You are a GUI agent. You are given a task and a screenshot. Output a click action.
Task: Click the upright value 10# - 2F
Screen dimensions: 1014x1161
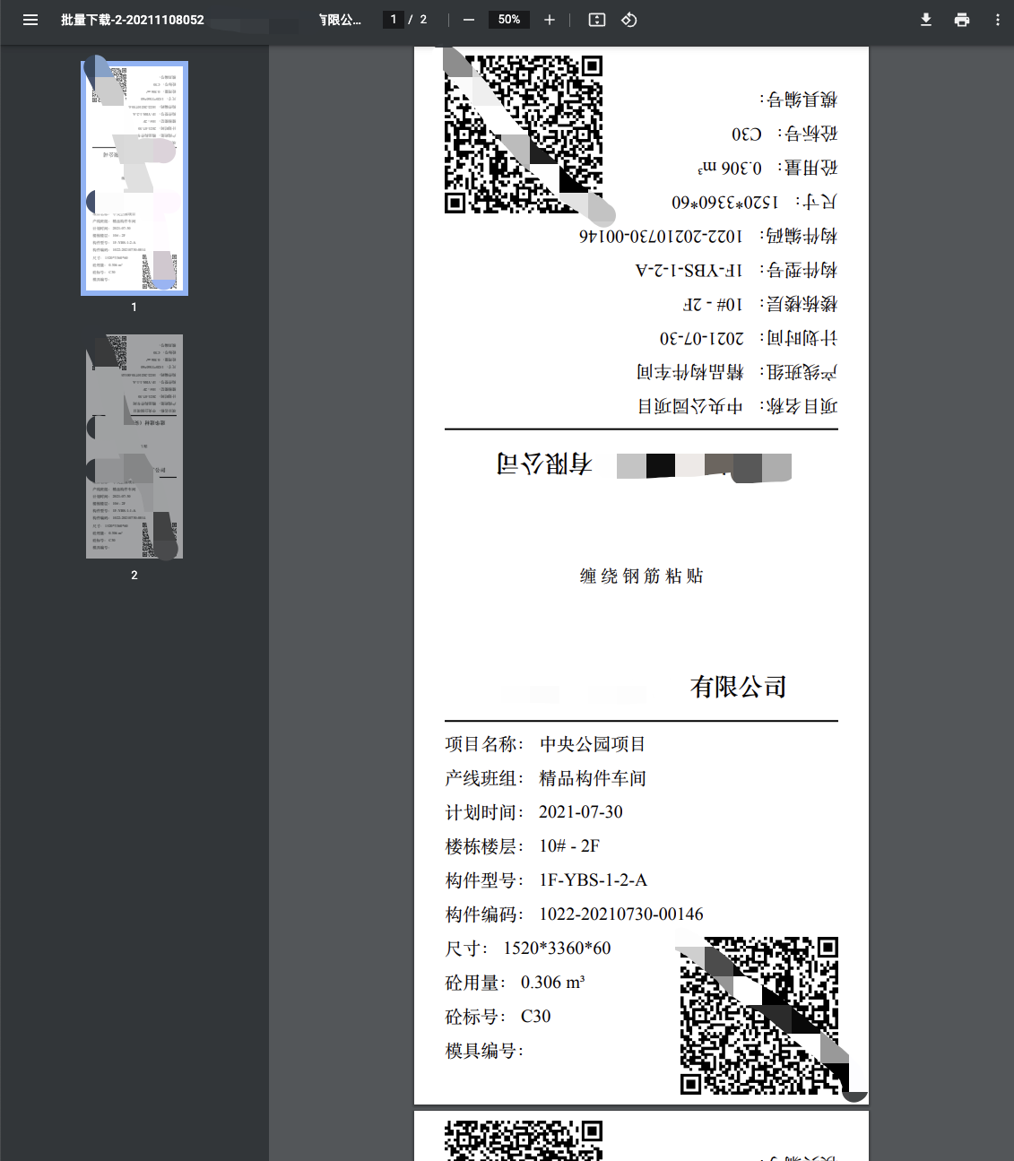569,846
